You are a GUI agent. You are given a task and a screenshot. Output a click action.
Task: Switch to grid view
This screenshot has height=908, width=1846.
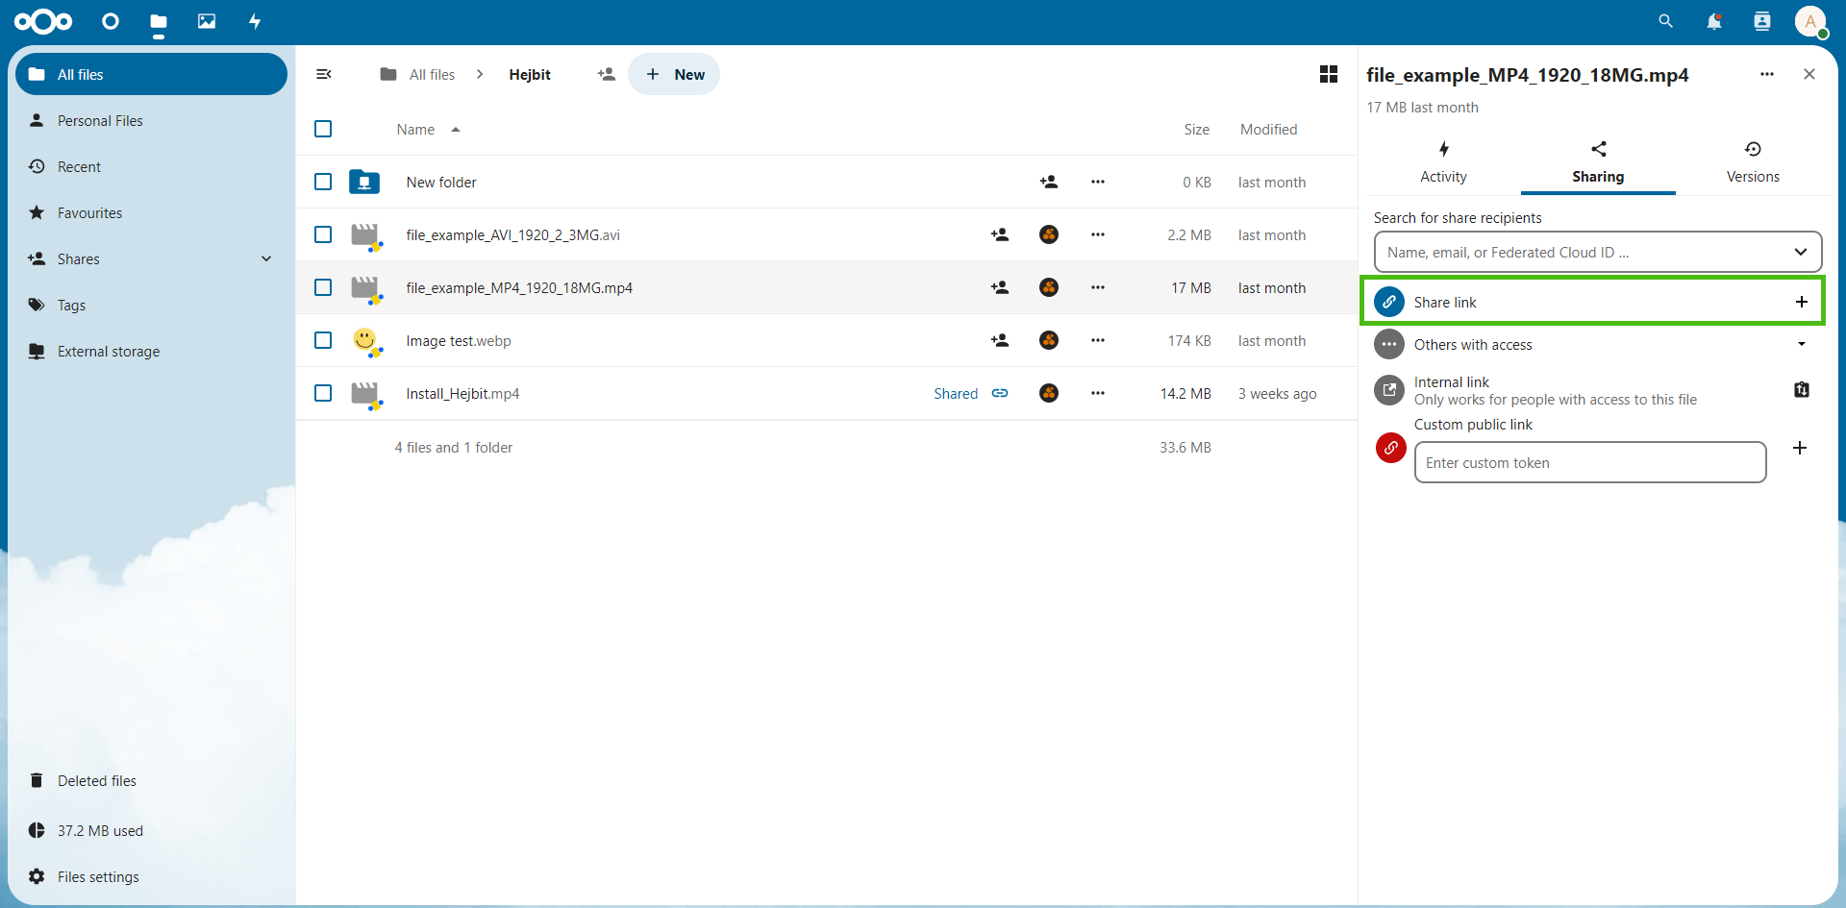pos(1329,74)
